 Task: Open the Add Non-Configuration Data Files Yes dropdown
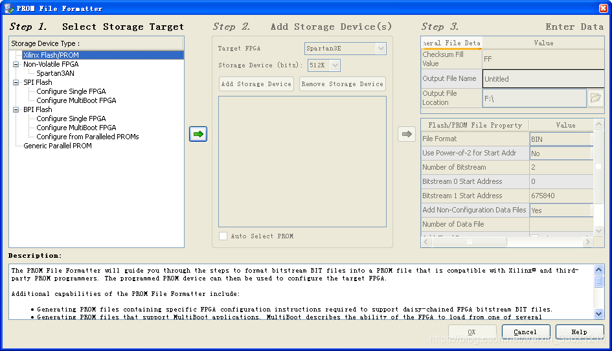(561, 210)
